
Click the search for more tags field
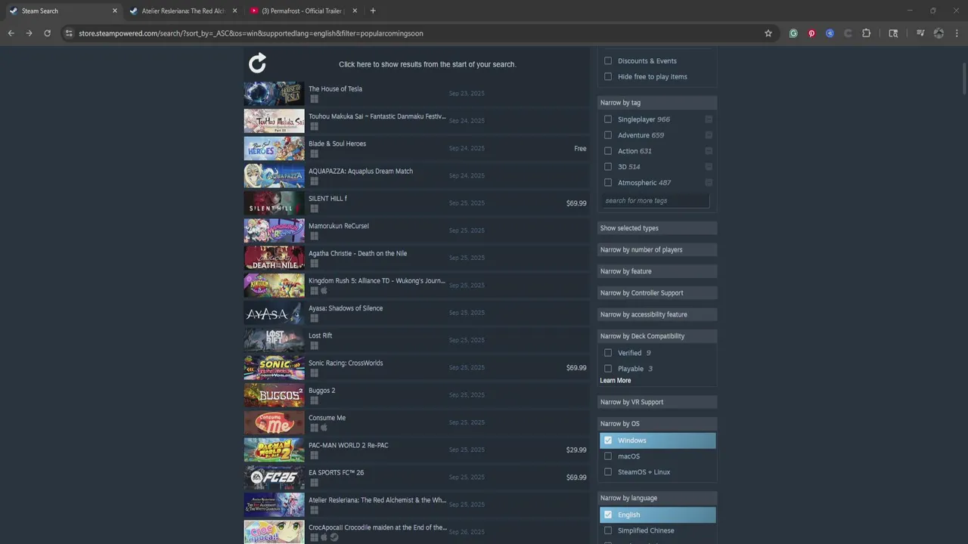pyautogui.click(x=656, y=201)
